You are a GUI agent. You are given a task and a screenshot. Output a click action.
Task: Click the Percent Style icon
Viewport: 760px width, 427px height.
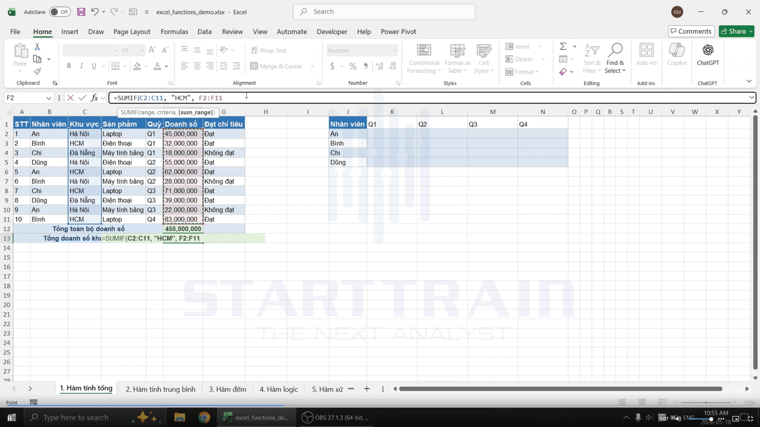pyautogui.click(x=352, y=66)
